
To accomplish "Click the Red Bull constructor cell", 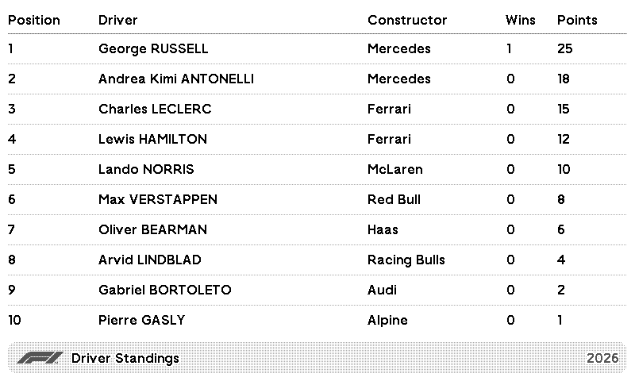I will point(394,199).
